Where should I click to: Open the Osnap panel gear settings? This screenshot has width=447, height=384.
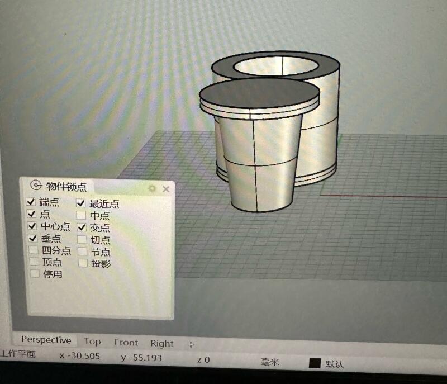(151, 189)
